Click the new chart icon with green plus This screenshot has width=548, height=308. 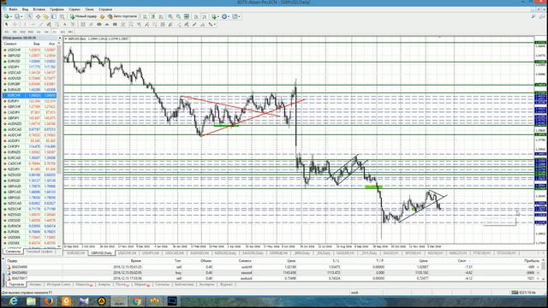point(6,16)
